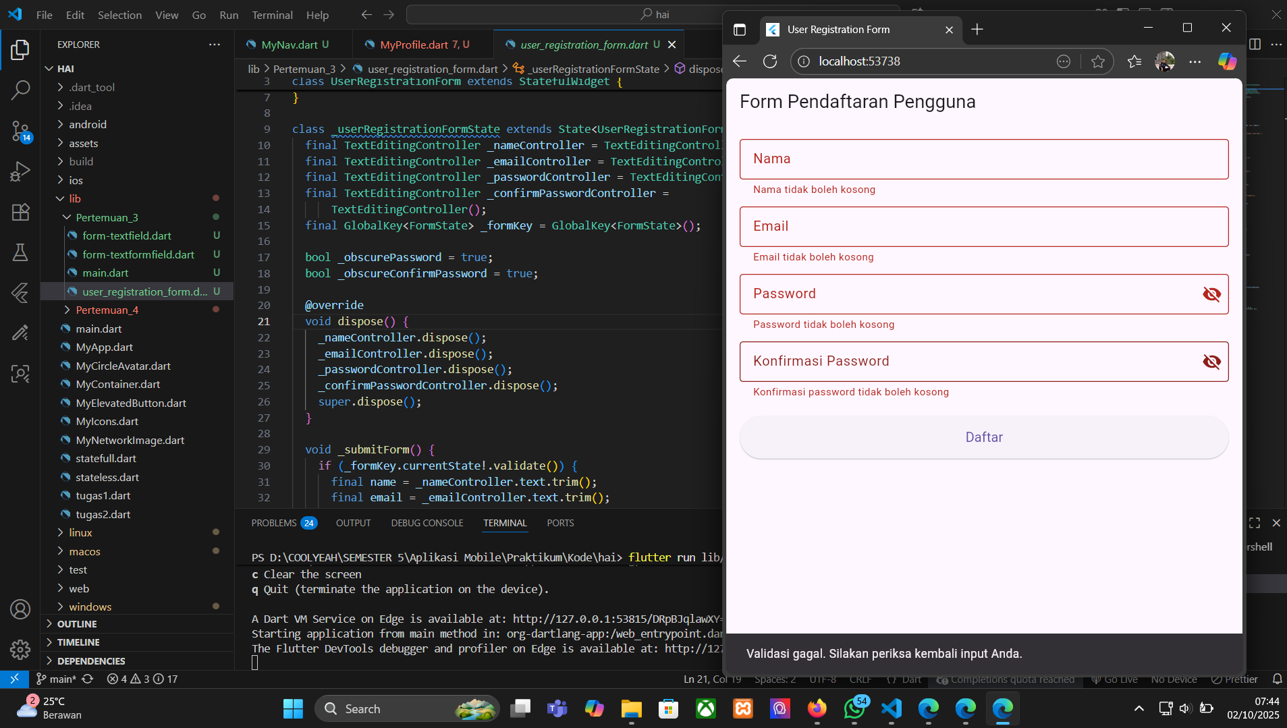Expand the Pertemuan_4 folder
The height and width of the screenshot is (728, 1287).
[x=107, y=310]
